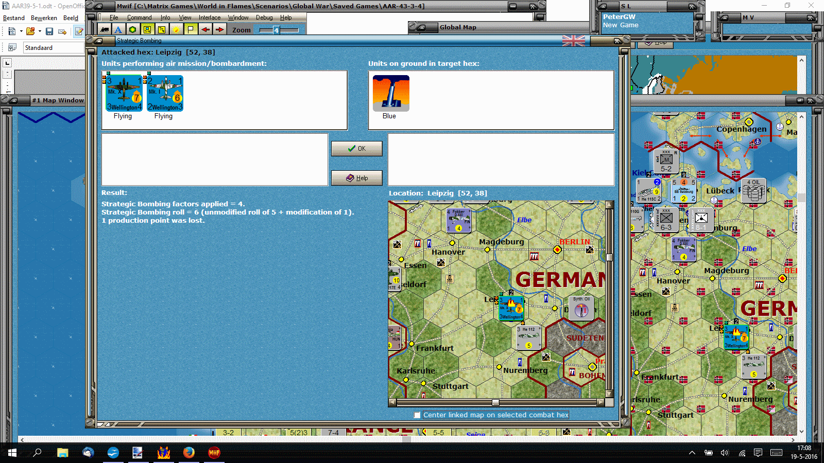Open the Bestand menu in OpenOffice
Screen dimensions: 824x463
14,18
